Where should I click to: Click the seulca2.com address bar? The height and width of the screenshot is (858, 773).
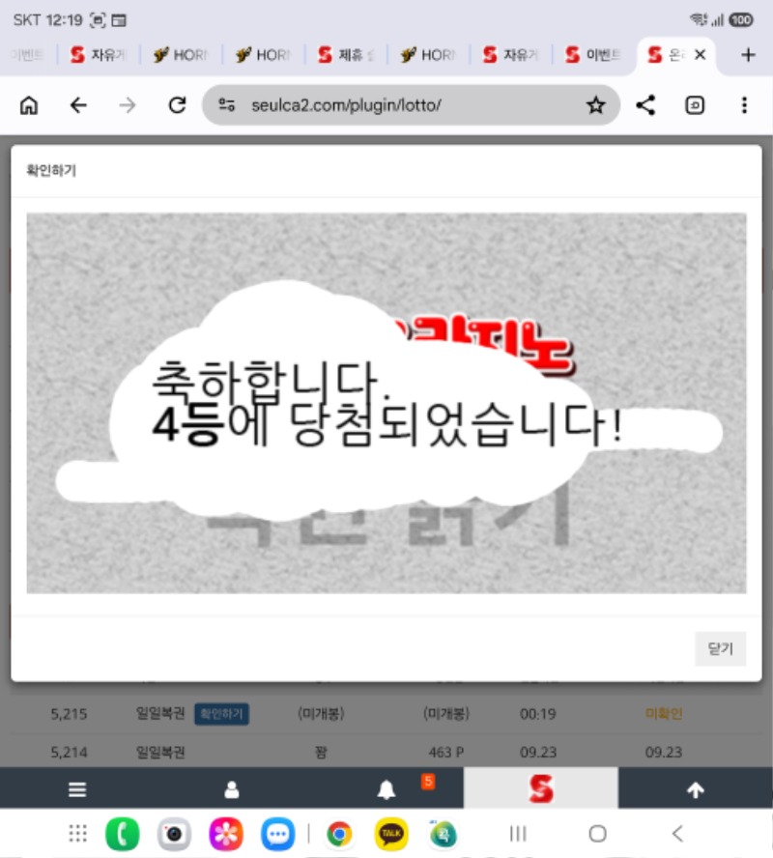[x=411, y=105]
